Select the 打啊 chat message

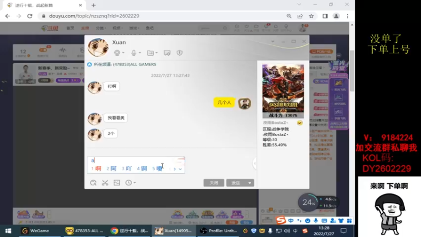(x=112, y=86)
